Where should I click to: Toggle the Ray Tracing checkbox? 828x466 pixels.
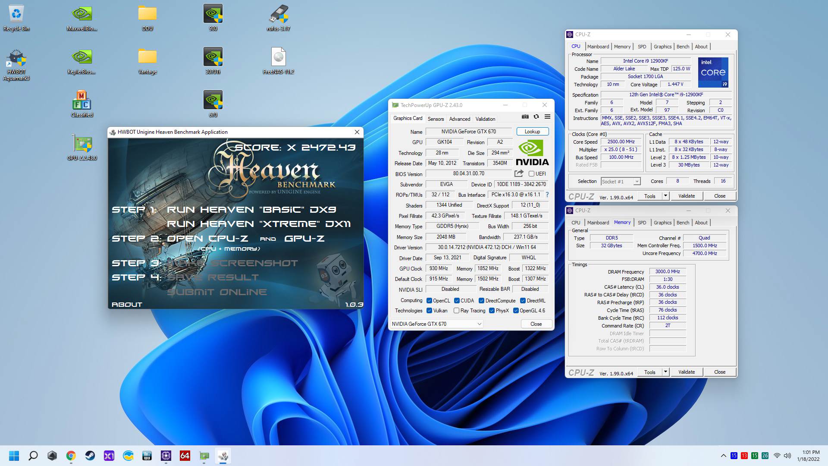coord(456,311)
